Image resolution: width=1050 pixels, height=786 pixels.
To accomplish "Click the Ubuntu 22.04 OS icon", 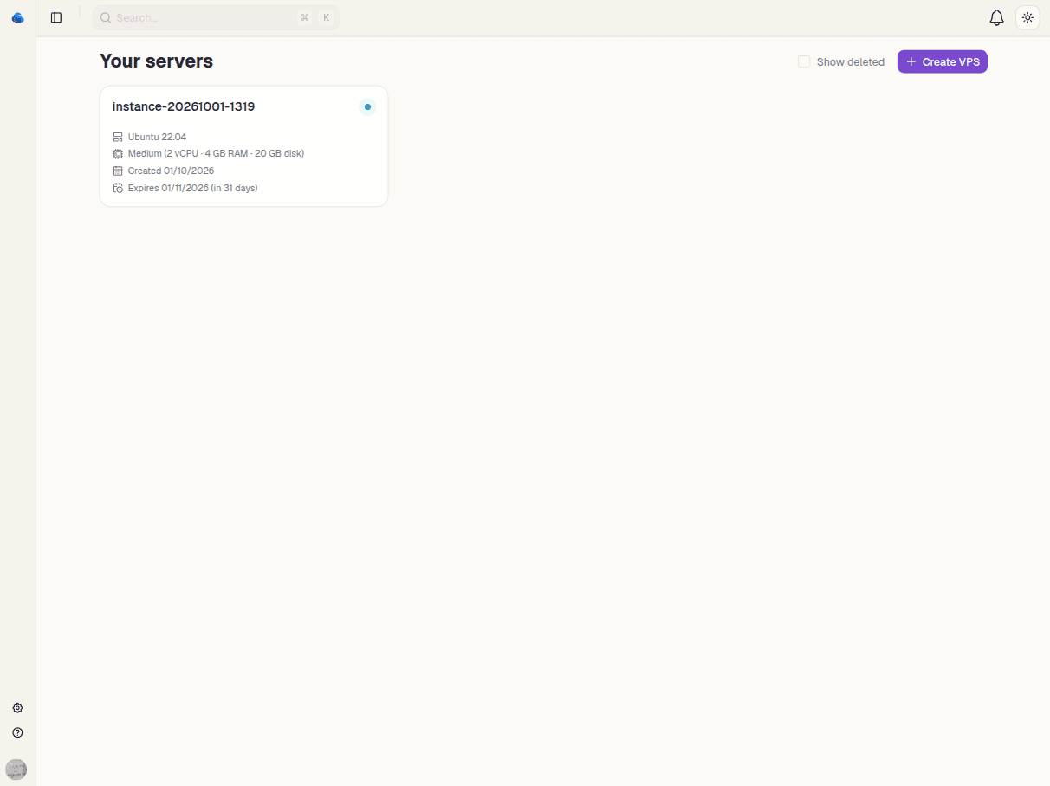I will click(118, 137).
